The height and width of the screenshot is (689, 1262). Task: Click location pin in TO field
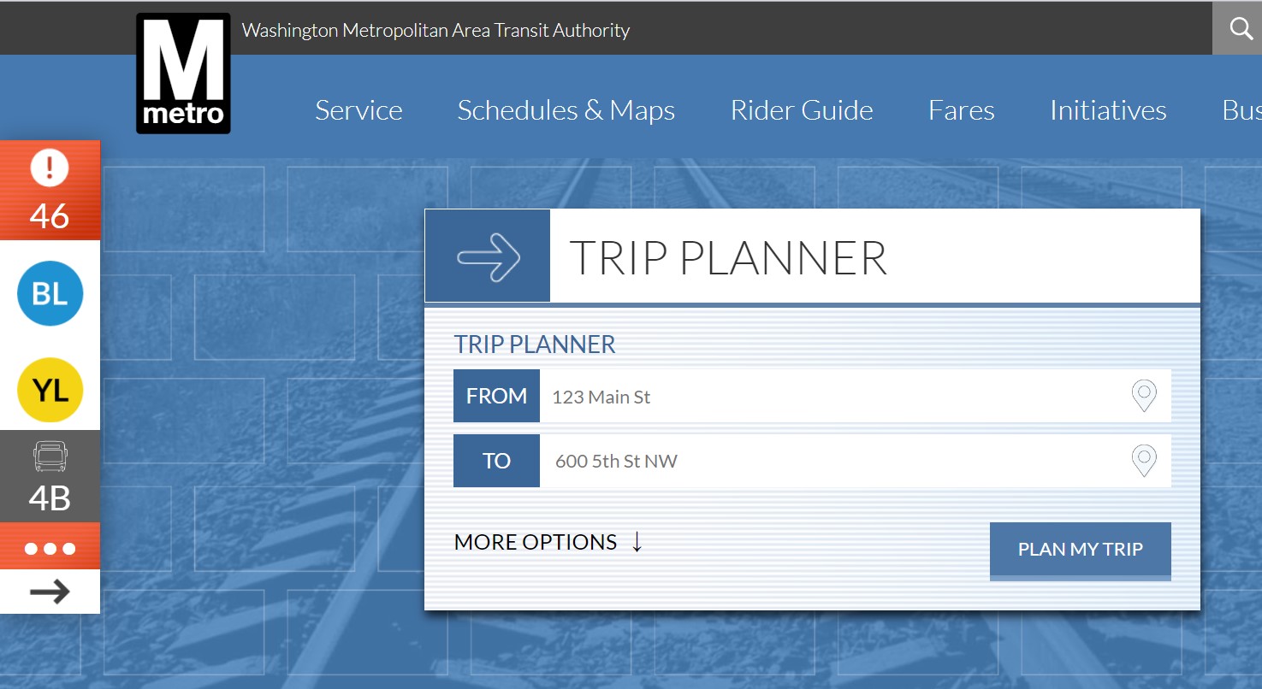pos(1144,461)
